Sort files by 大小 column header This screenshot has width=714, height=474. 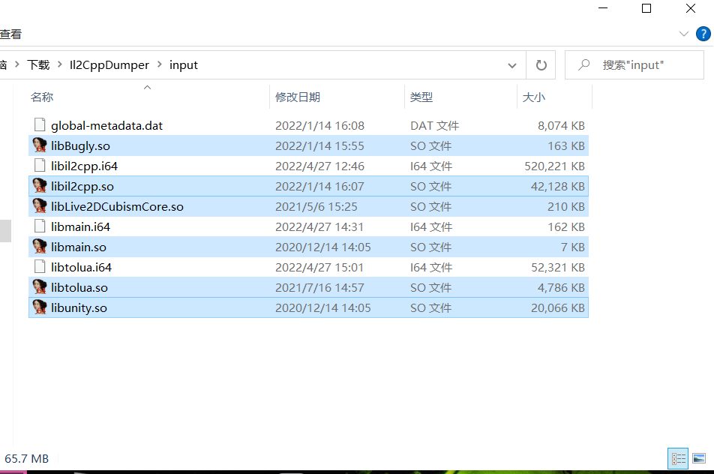tap(533, 97)
